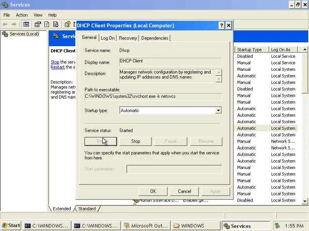
Task: Open the Action menu
Action: point(22,15)
